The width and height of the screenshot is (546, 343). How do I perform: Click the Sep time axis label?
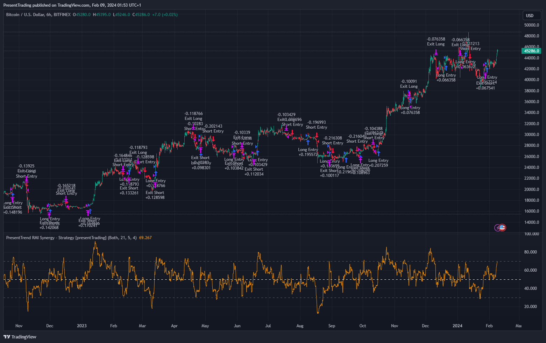pos(332,326)
